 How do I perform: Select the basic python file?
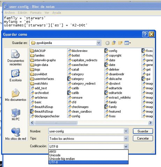(x=36, y=102)
